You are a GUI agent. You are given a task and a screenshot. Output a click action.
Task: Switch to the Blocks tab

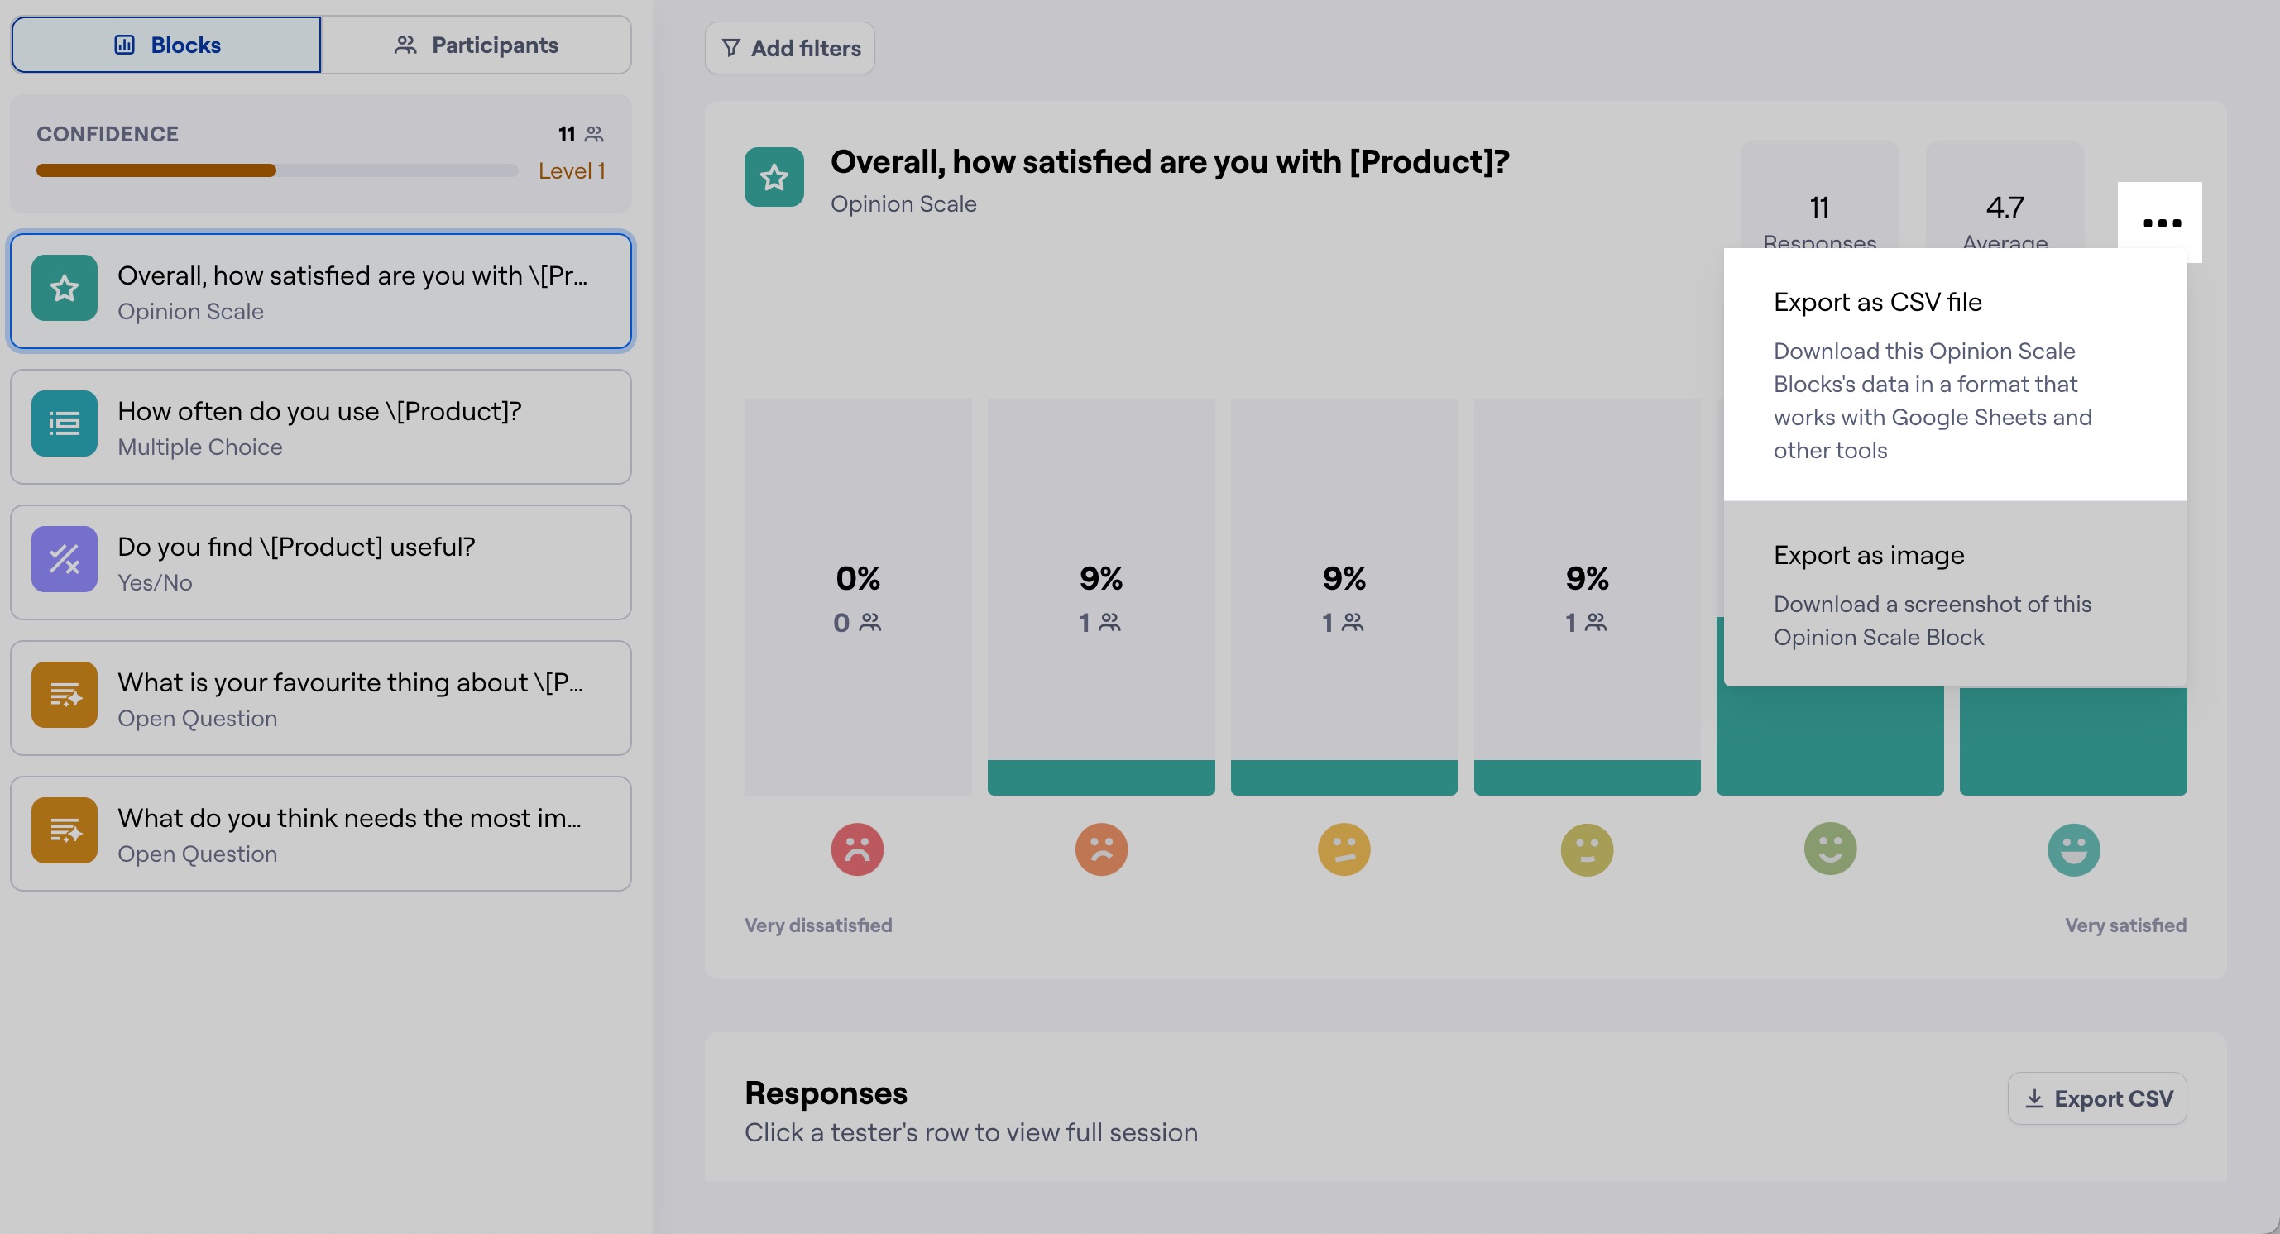166,45
